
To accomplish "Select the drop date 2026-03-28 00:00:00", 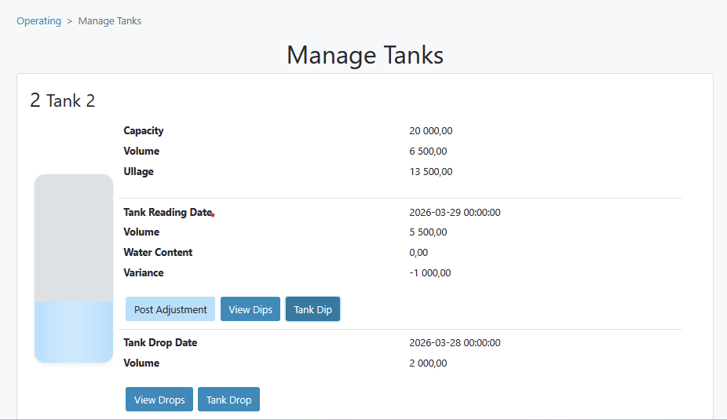I will [455, 343].
